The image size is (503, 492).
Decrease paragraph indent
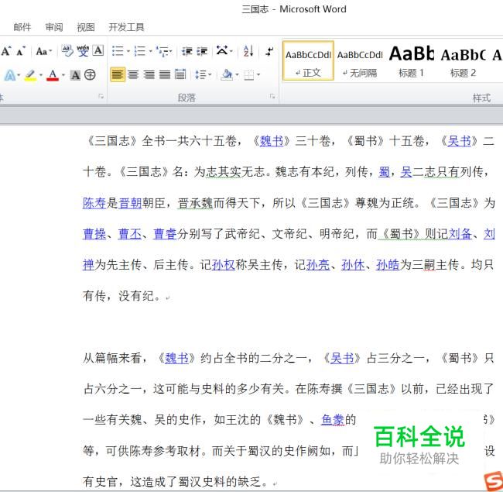click(x=188, y=51)
